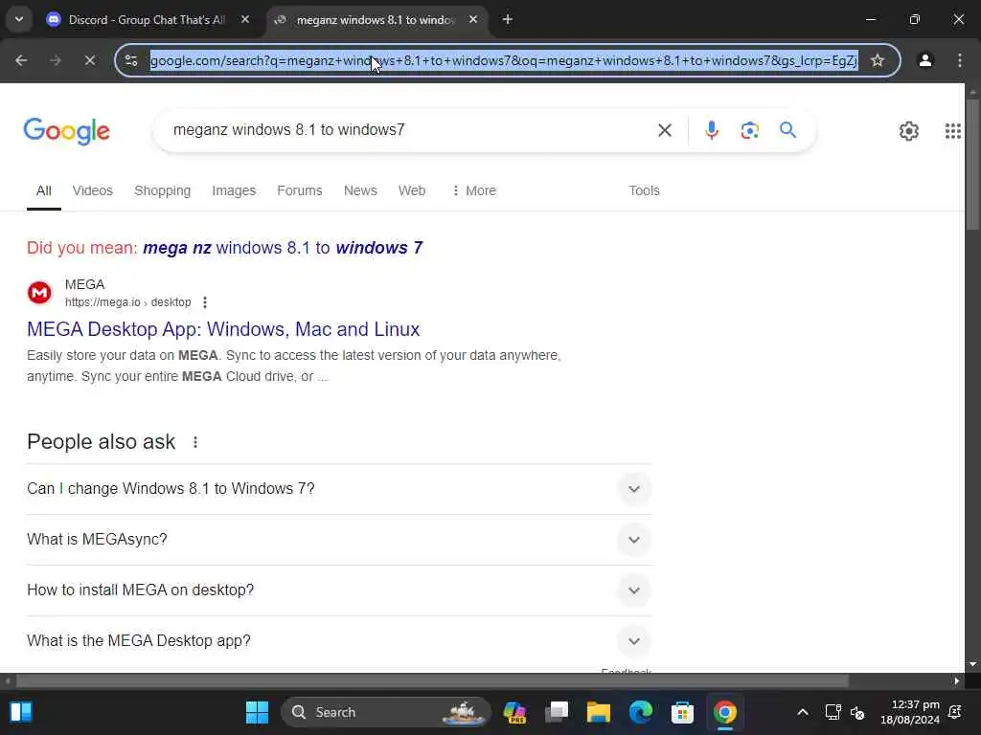The width and height of the screenshot is (981, 735).
Task: Stop loading the page
Action: click(x=89, y=60)
